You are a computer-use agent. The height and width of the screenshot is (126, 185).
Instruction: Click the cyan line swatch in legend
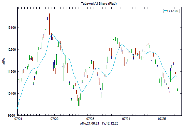pyautogui.click(x=165, y=11)
